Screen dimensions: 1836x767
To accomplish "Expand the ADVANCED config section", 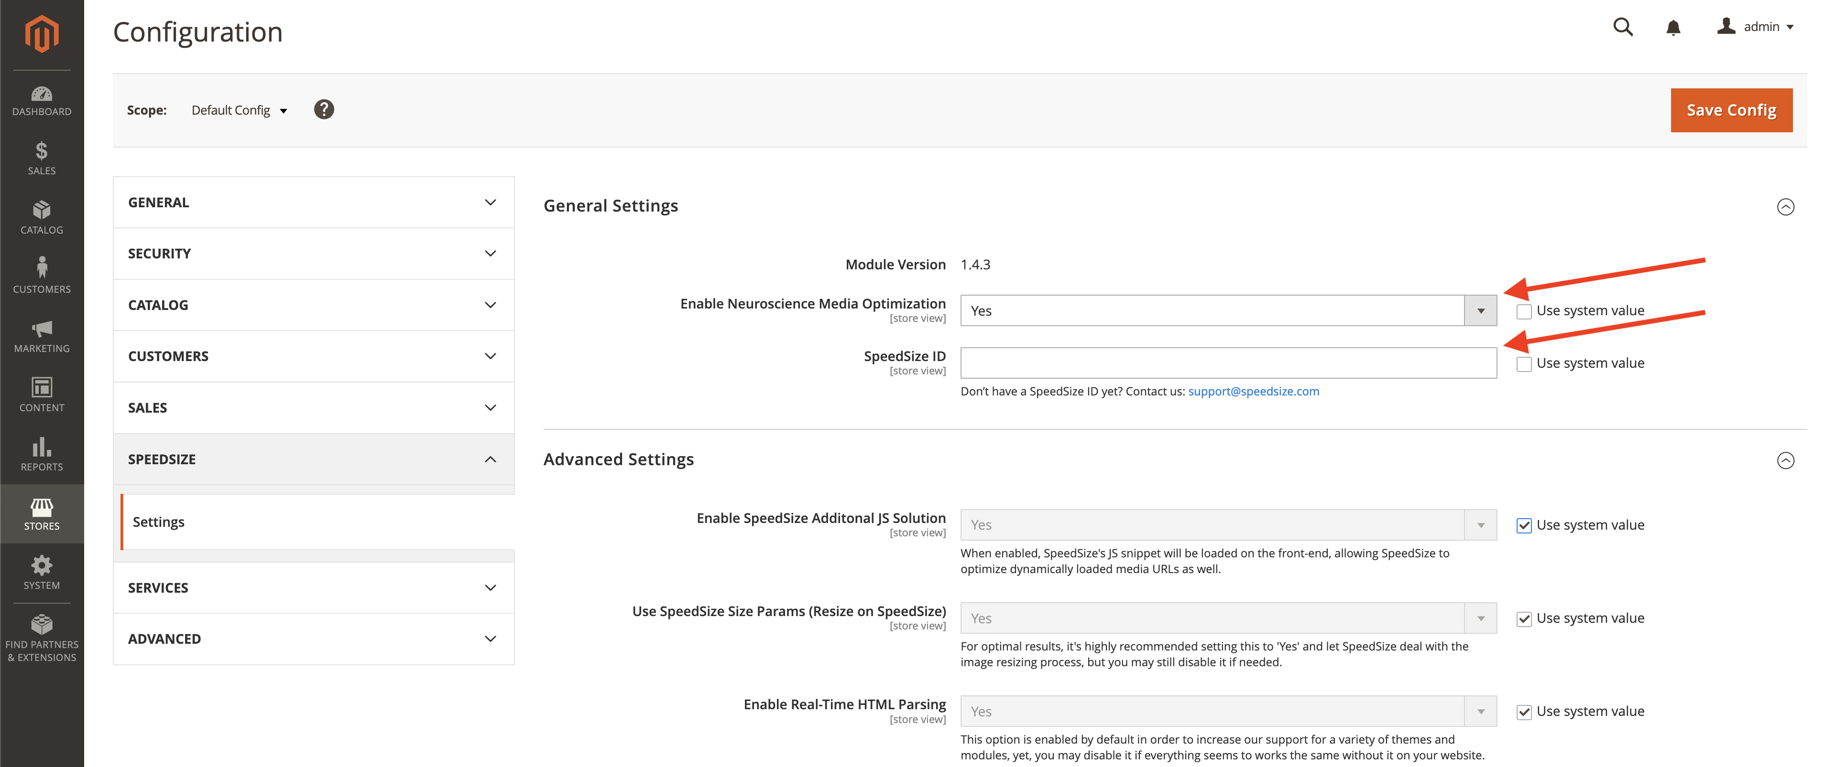I will click(314, 639).
